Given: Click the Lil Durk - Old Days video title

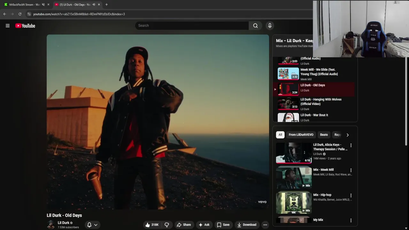Looking at the screenshot, I should pyautogui.click(x=64, y=215).
